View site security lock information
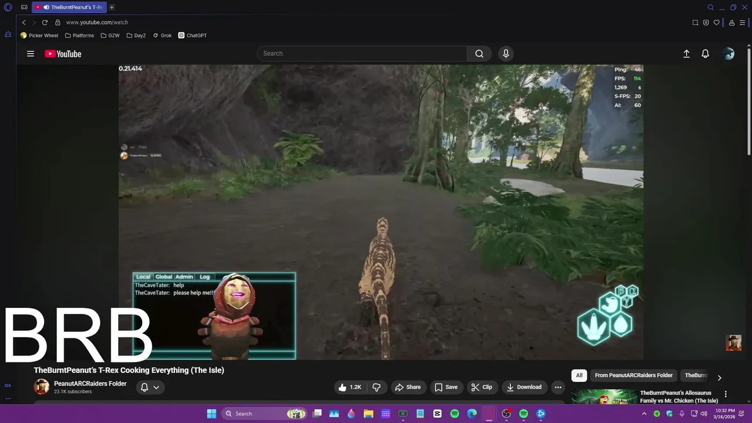The image size is (752, 423). [x=58, y=22]
